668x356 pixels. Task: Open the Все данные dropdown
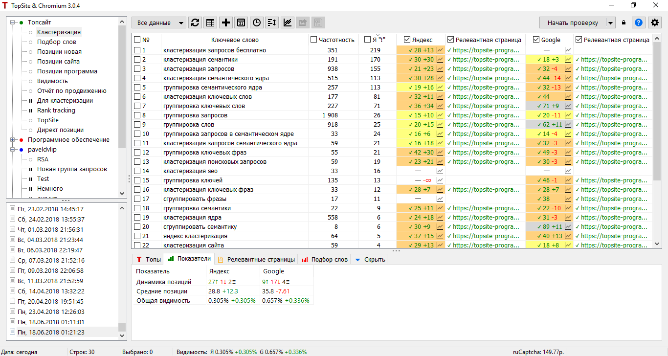(x=159, y=22)
